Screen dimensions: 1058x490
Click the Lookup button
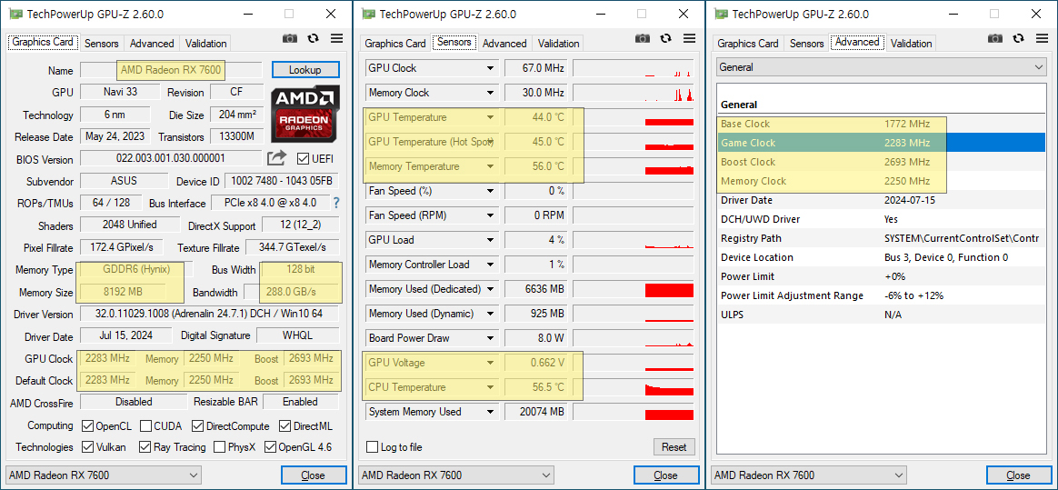(305, 69)
